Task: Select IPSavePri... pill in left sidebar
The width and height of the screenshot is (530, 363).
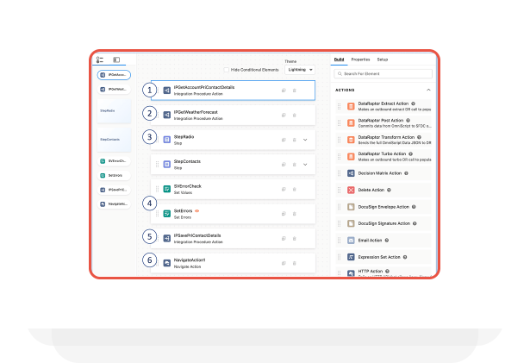Action: click(x=114, y=191)
